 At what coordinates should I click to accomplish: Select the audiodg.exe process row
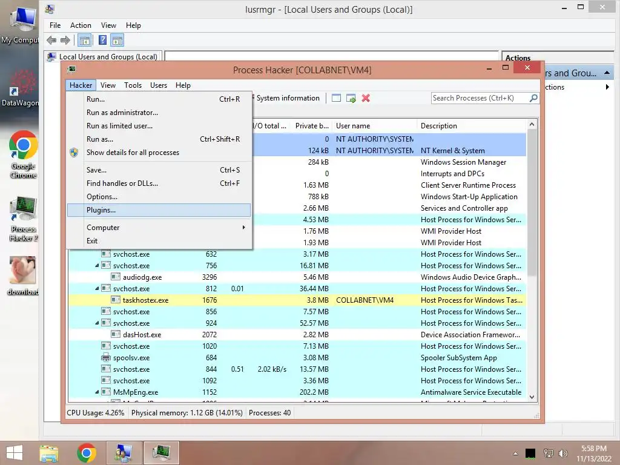[297, 277]
